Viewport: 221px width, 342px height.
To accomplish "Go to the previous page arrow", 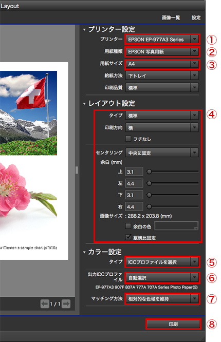I will pos(45,303).
